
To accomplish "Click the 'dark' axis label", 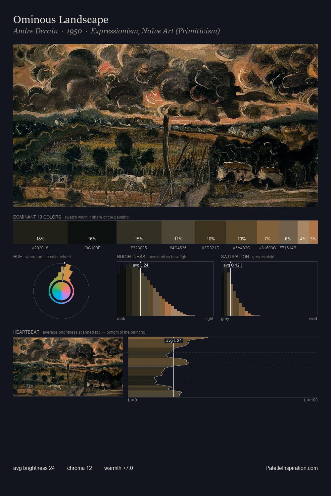I will pyautogui.click(x=121, y=319).
